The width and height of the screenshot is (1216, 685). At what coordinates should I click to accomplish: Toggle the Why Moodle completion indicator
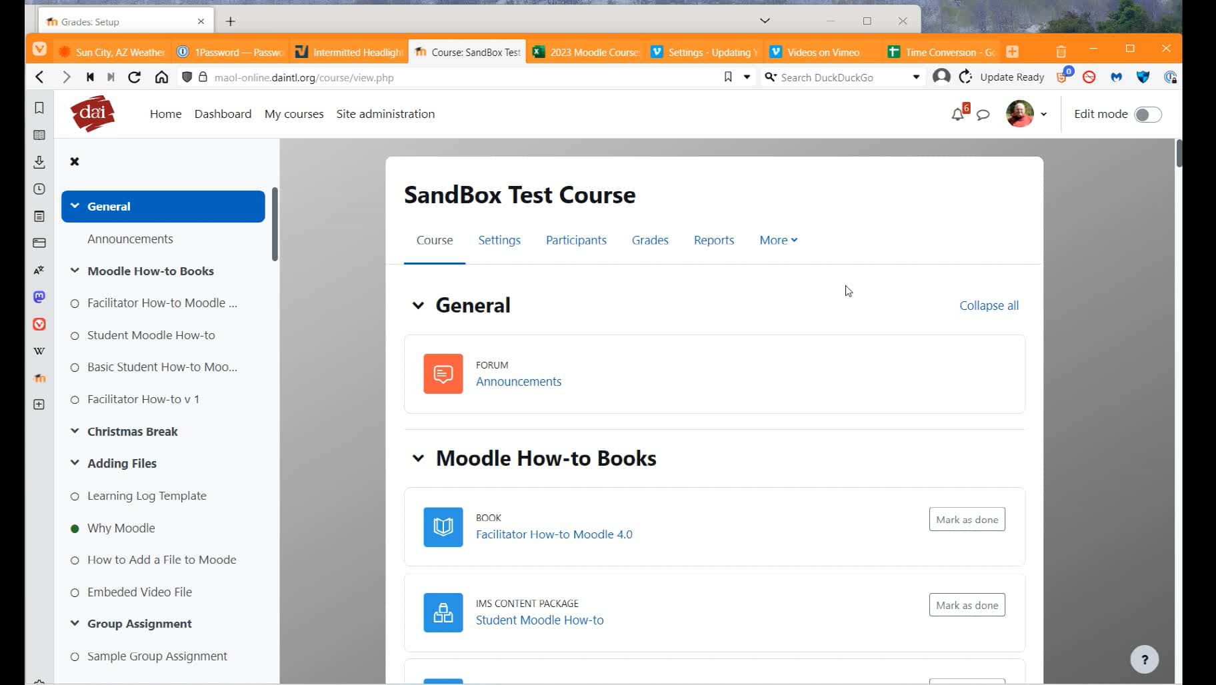point(74,528)
